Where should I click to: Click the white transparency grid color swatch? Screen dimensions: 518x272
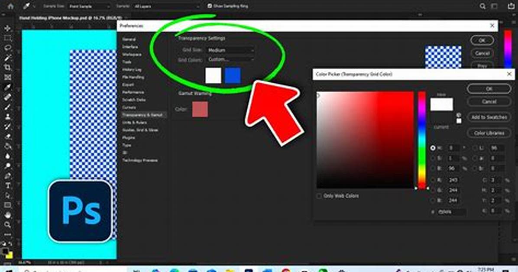[213, 76]
